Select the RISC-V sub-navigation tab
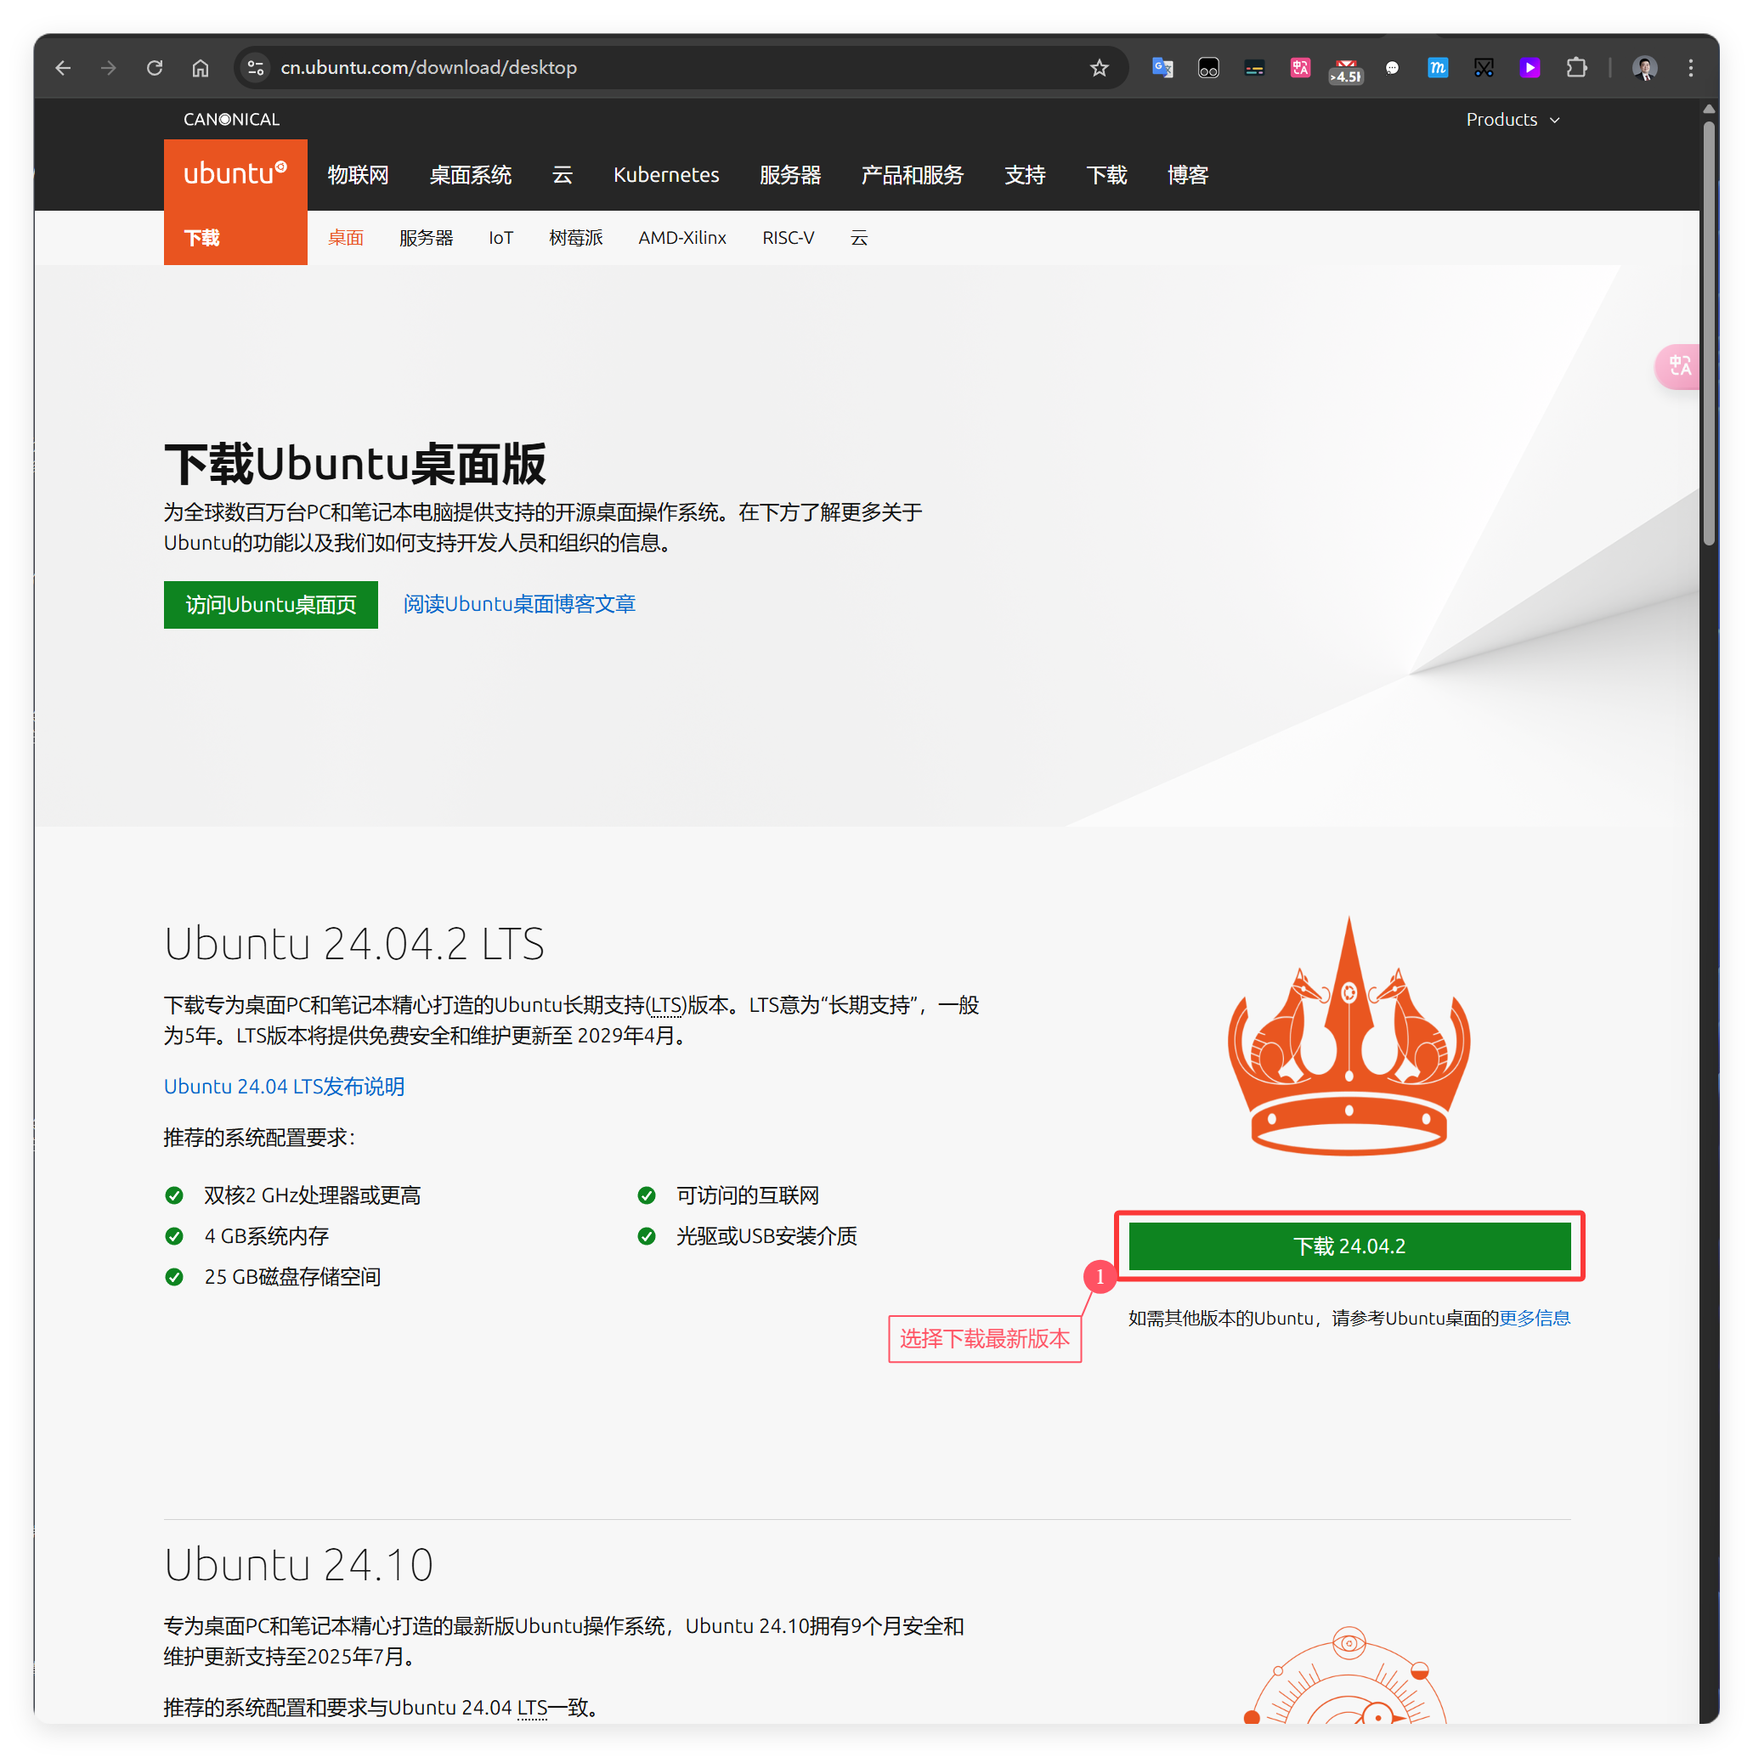 click(x=788, y=238)
